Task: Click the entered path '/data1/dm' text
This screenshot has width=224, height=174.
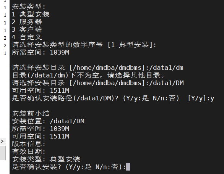Action: 166,68
